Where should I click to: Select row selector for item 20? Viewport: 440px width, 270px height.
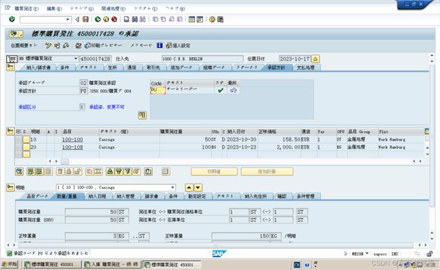(18, 147)
